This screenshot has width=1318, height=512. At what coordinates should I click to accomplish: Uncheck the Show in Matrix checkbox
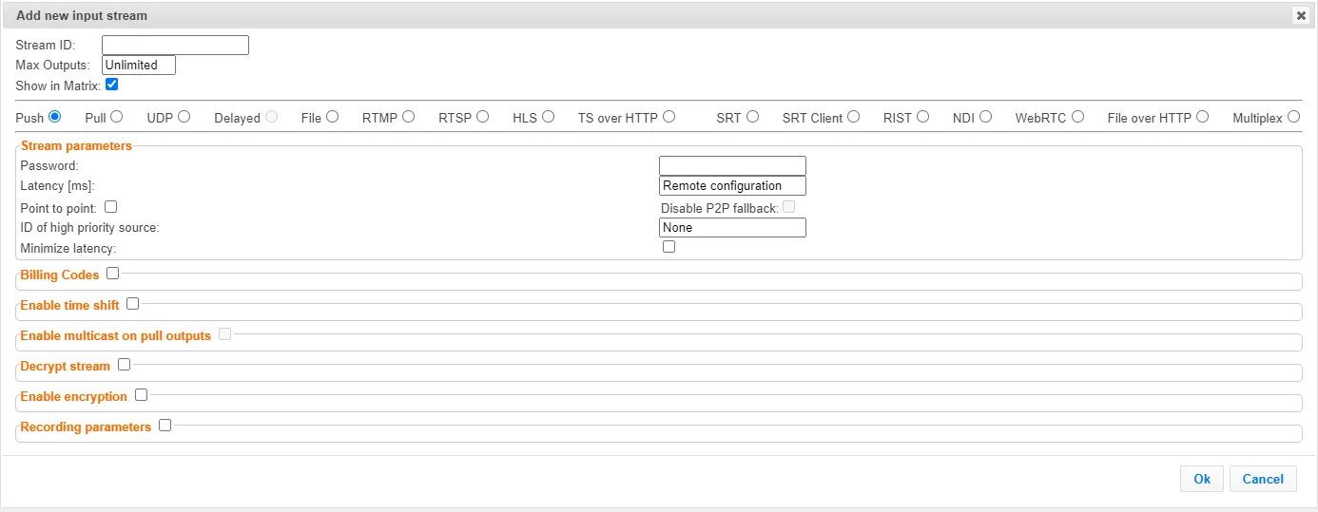point(111,85)
